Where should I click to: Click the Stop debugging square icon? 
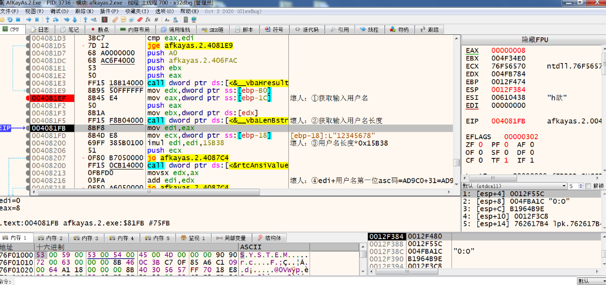click(x=18, y=20)
